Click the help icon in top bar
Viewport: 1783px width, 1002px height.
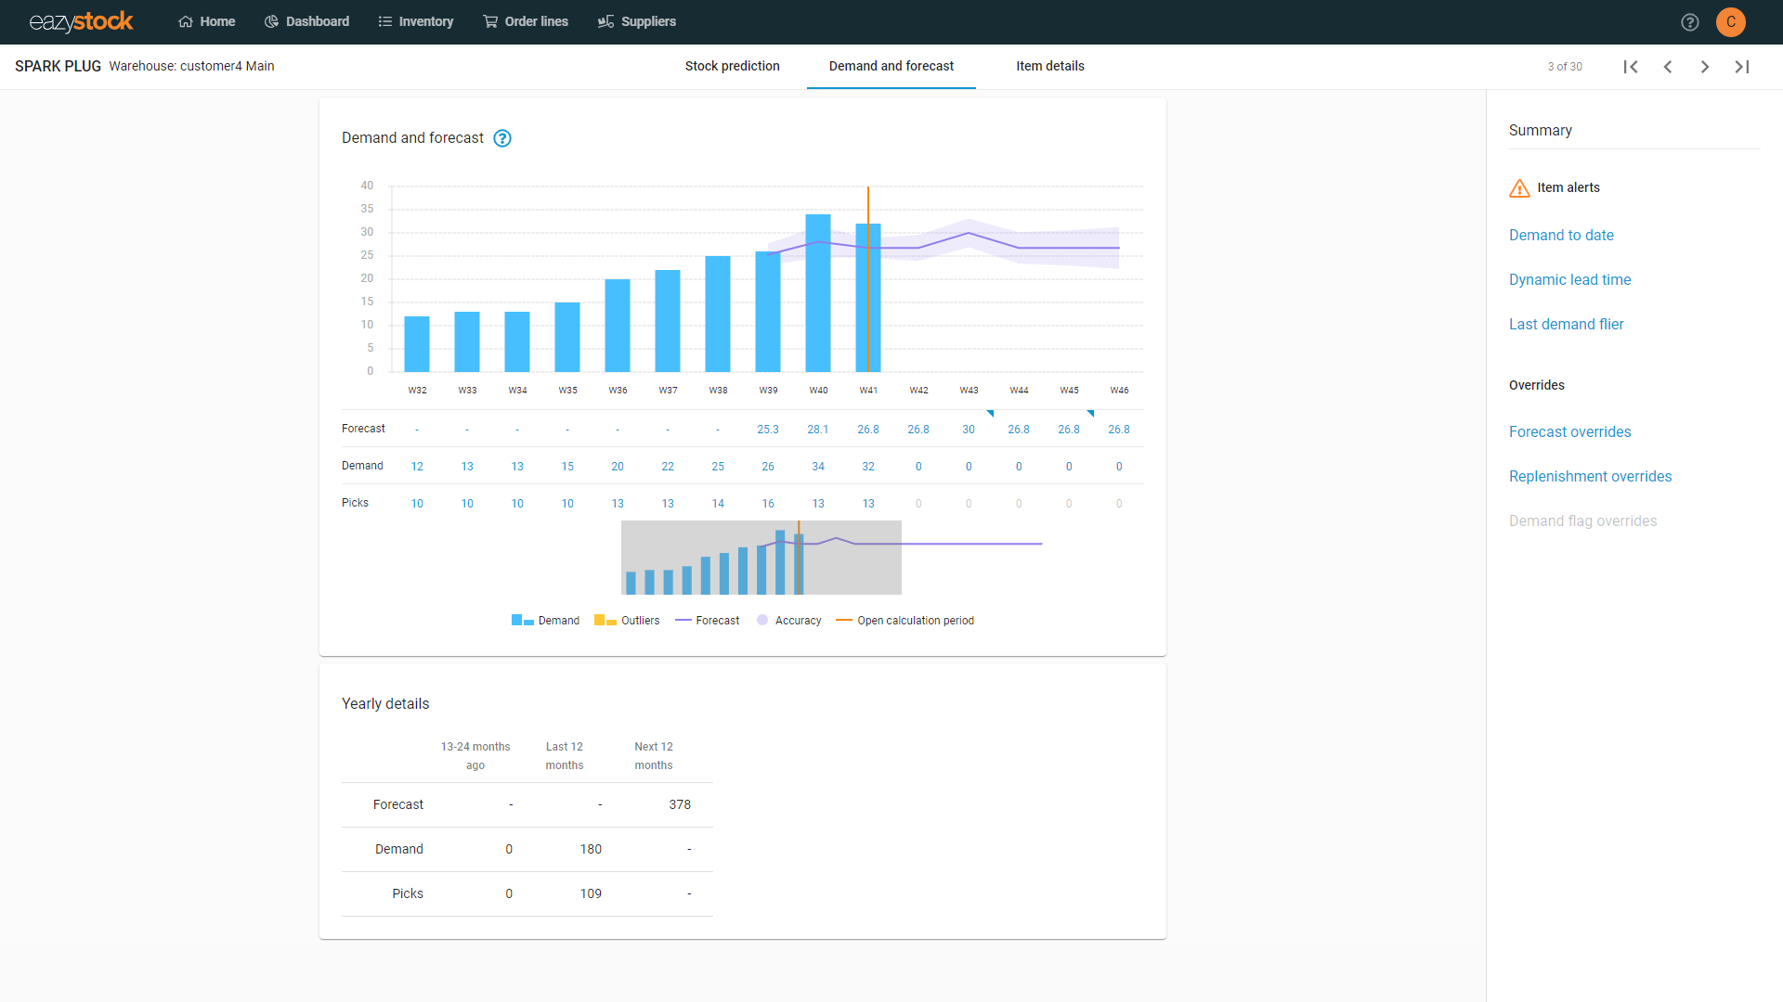point(1690,22)
